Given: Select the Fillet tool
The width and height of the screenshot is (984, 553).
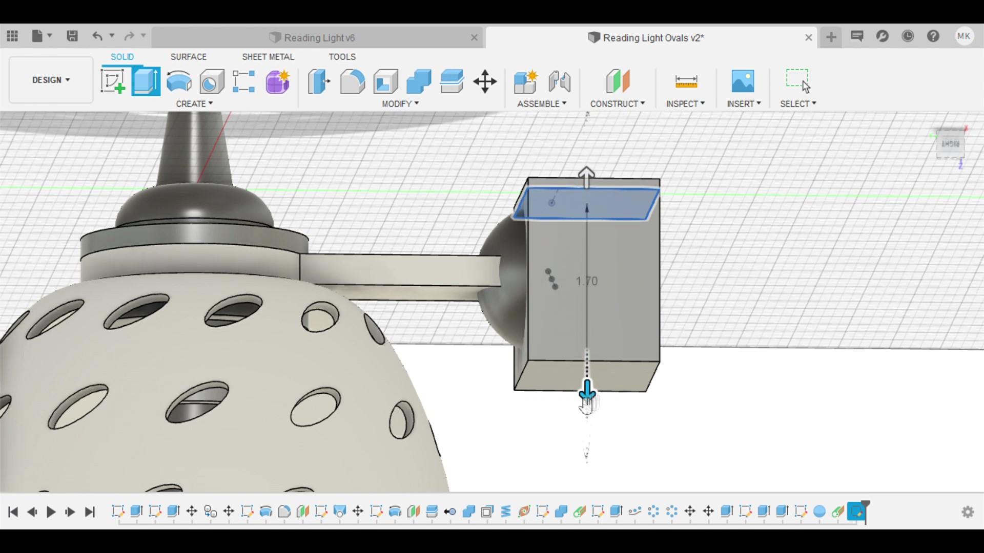Looking at the screenshot, I should (x=352, y=81).
